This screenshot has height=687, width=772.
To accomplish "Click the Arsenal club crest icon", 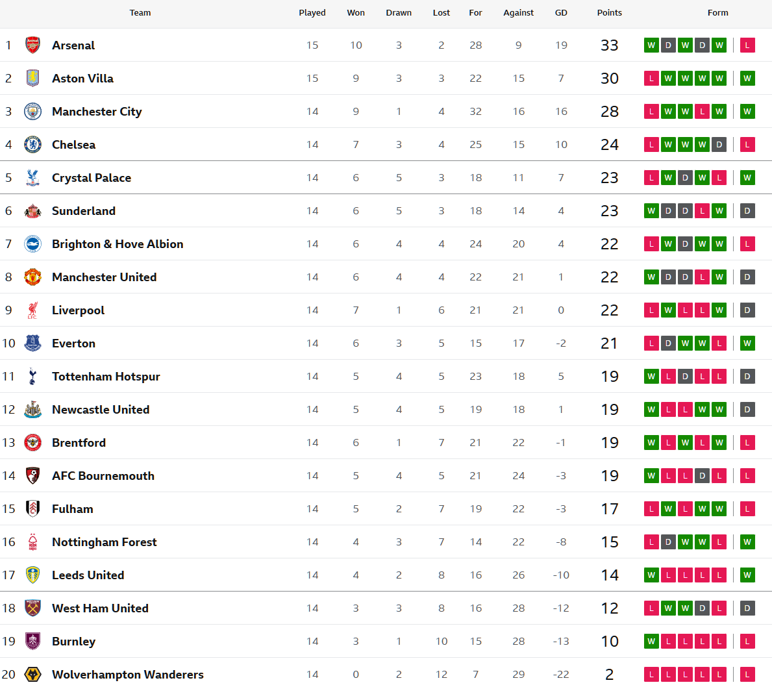I will (x=32, y=45).
